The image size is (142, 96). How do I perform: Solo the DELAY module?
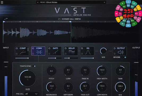coord(66,54)
